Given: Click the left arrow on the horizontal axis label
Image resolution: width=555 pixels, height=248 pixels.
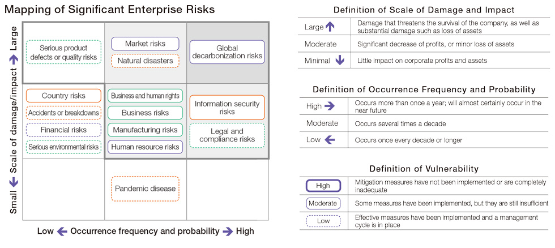Looking at the screenshot, I should pos(62,232).
